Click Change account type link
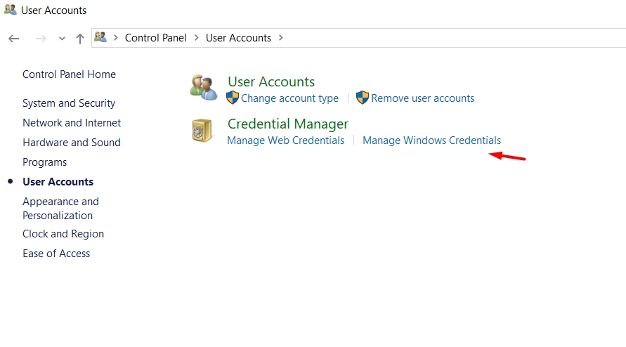Viewport: 626px width, 347px height. click(289, 98)
